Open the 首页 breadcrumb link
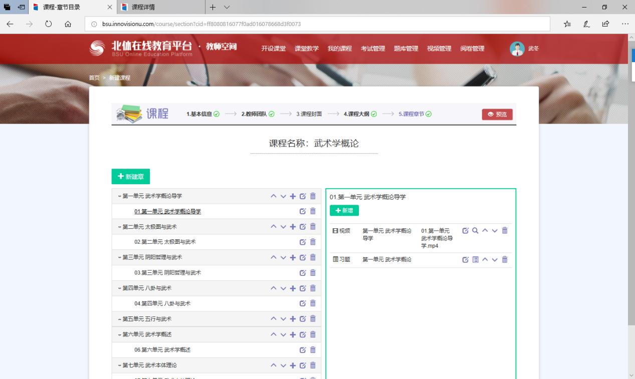The height and width of the screenshot is (379, 635). (x=93, y=78)
